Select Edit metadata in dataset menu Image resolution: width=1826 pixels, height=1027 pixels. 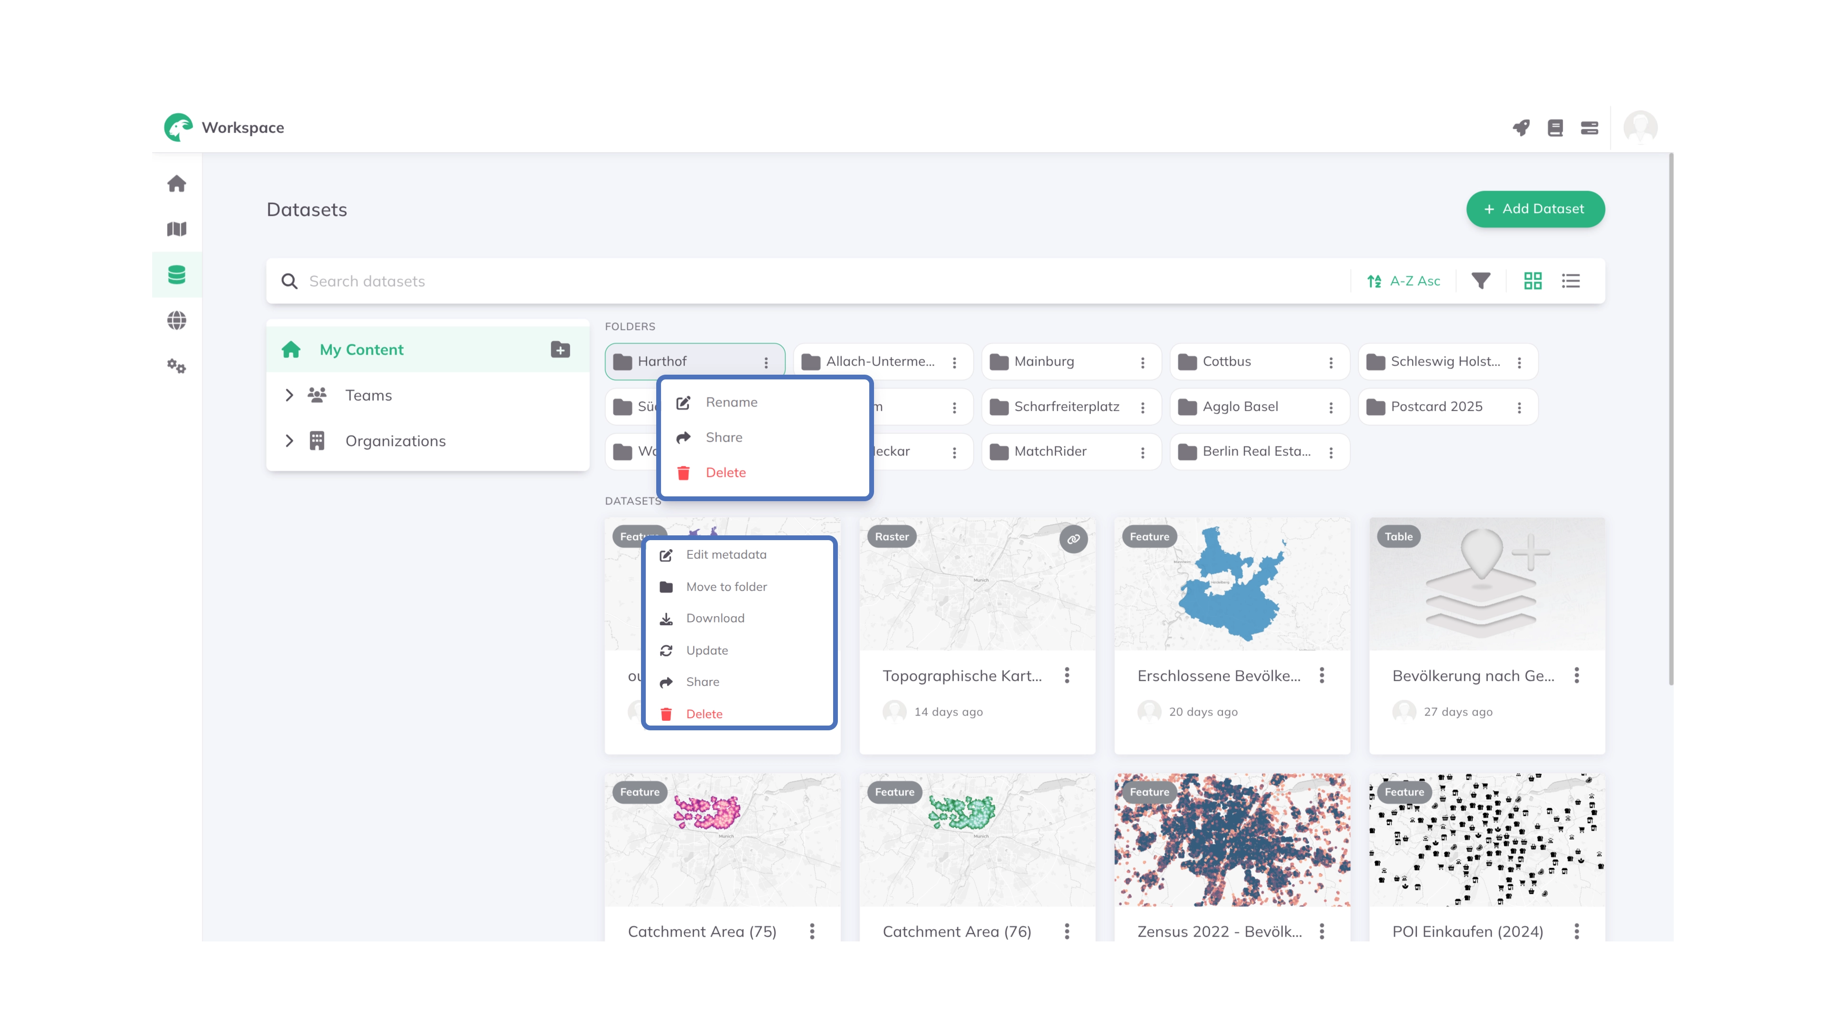coord(739,555)
